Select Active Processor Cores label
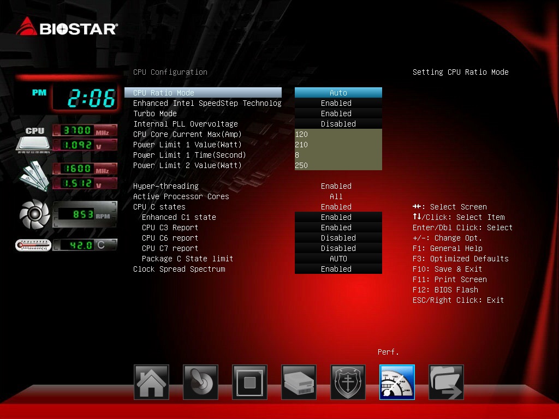Image resolution: width=559 pixels, height=419 pixels. 181,196
